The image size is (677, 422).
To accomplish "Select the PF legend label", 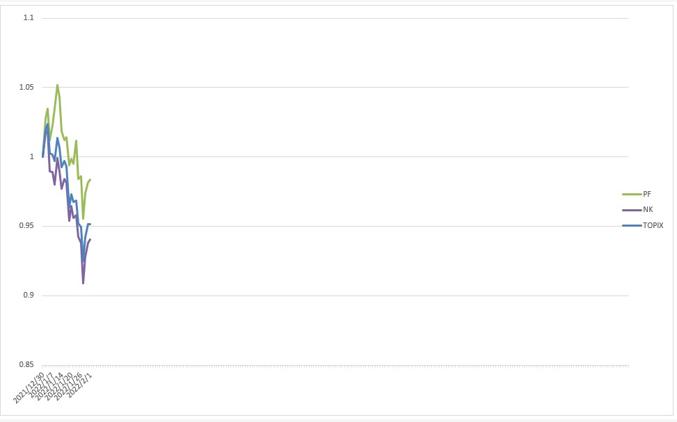I will pos(647,194).
